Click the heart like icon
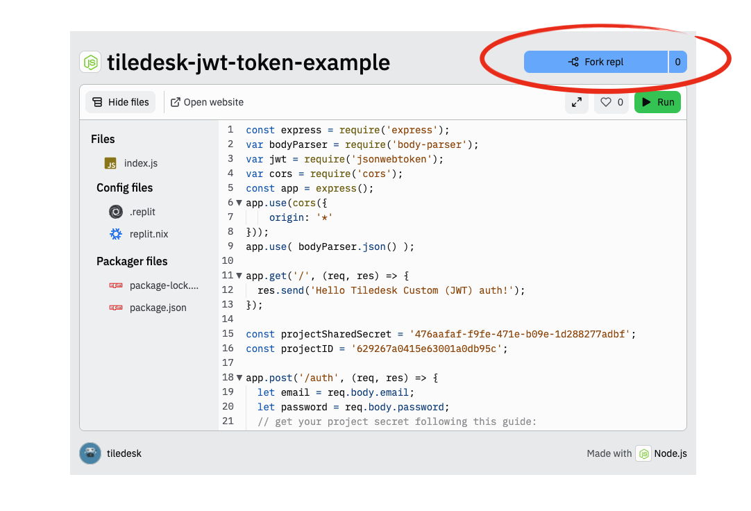751x511 pixels. point(606,102)
